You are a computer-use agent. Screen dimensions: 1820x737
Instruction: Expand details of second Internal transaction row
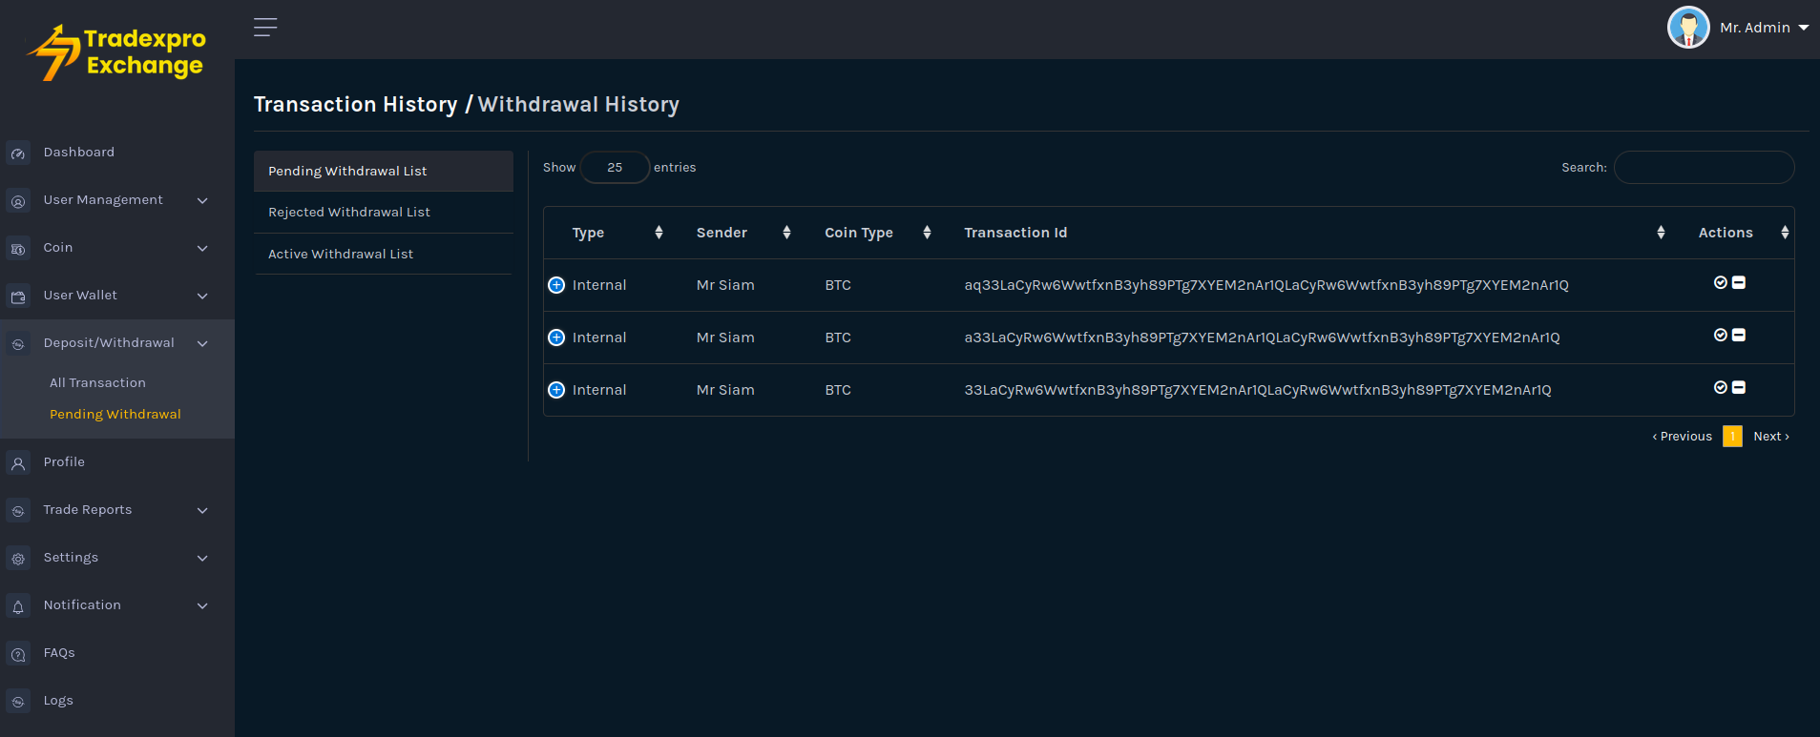[556, 338]
